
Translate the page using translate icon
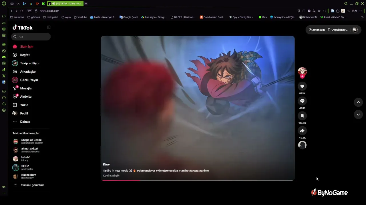(x=314, y=11)
